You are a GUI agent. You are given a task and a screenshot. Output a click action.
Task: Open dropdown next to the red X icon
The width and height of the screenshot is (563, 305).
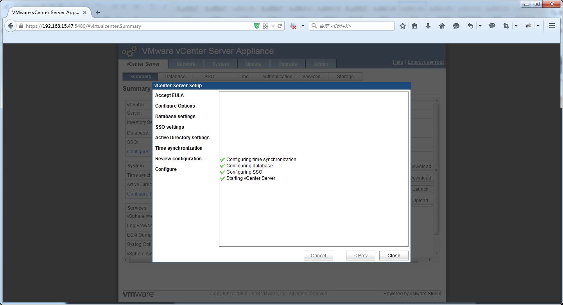302,26
